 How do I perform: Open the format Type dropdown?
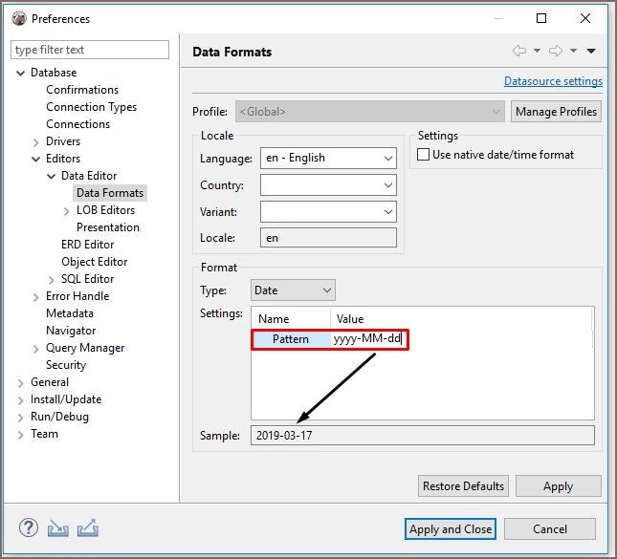[294, 290]
